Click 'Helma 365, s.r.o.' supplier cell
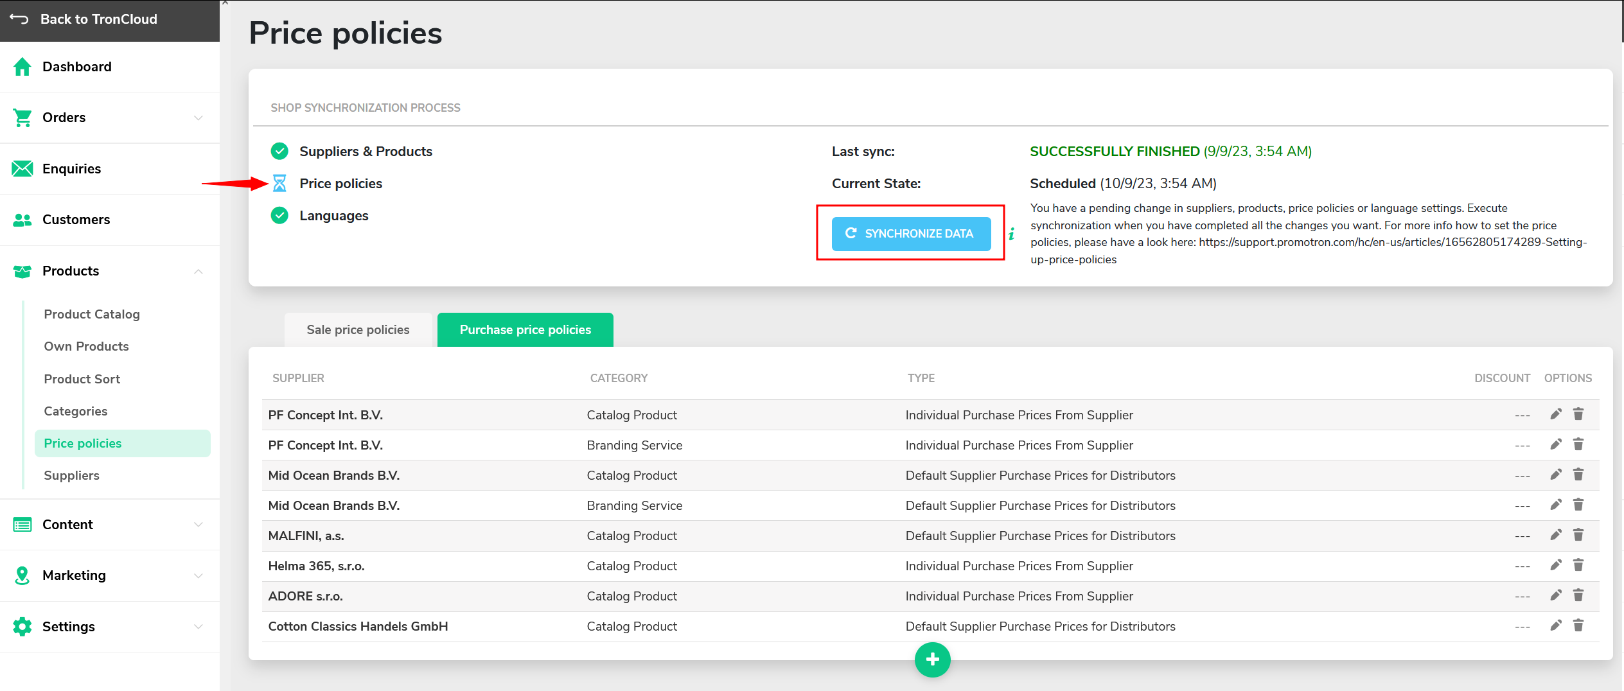Viewport: 1624px width, 691px height. [316, 566]
